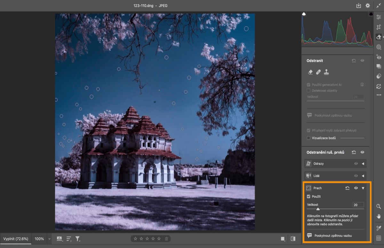Image resolution: width=384 pixels, height=248 pixels.
Task: Enable Detekovat objekty
Action: tap(308, 91)
